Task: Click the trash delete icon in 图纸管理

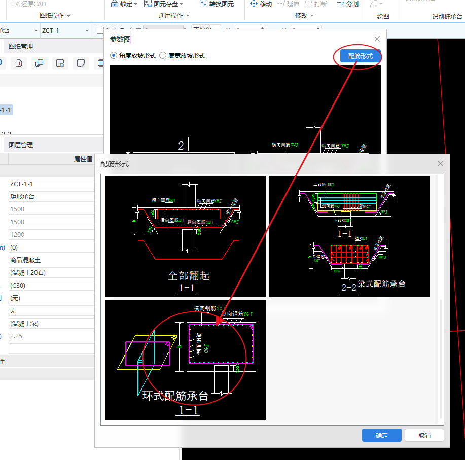Action: click(19, 63)
